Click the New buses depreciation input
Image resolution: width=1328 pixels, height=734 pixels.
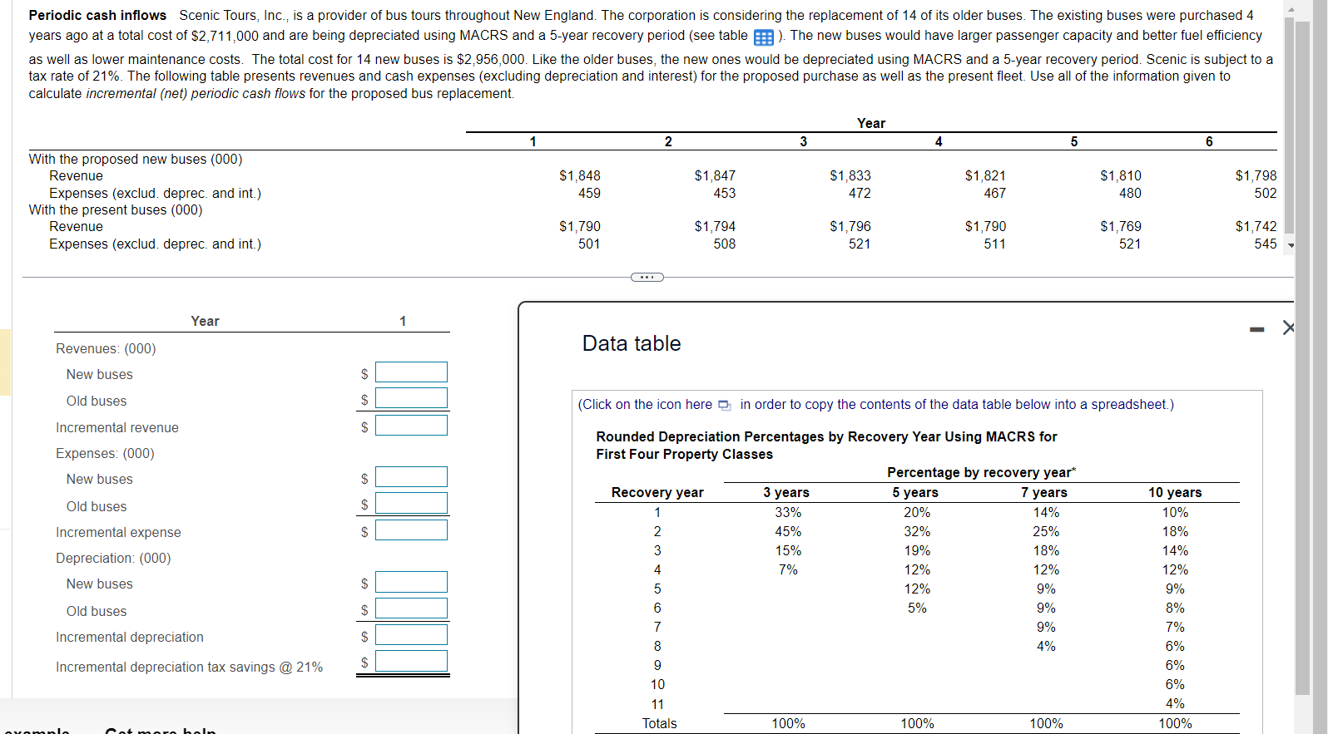411,582
